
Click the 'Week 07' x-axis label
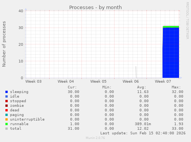tap(163, 82)
